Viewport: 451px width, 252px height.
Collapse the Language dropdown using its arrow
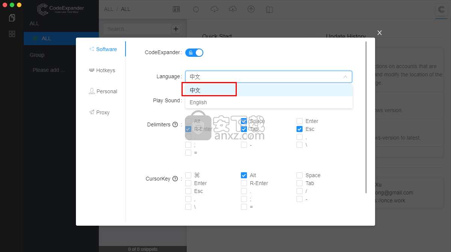[x=345, y=77]
